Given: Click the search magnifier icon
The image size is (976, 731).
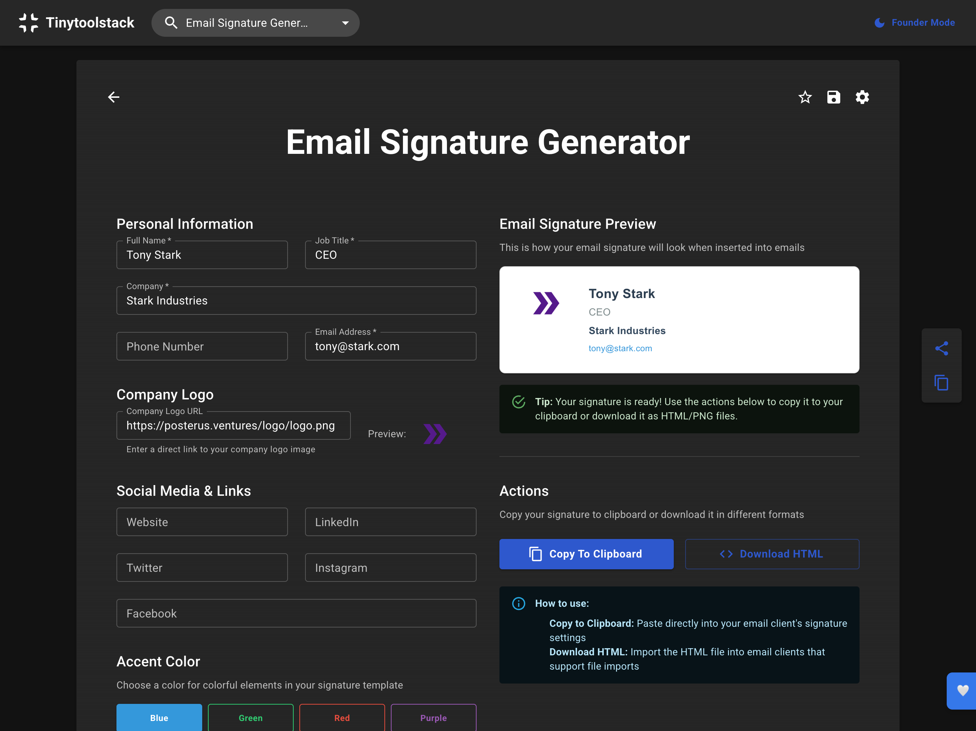Looking at the screenshot, I should tap(171, 22).
